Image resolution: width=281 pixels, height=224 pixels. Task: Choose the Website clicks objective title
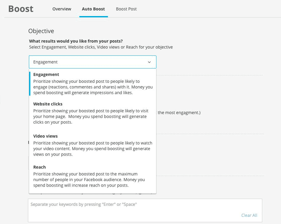[48, 104]
